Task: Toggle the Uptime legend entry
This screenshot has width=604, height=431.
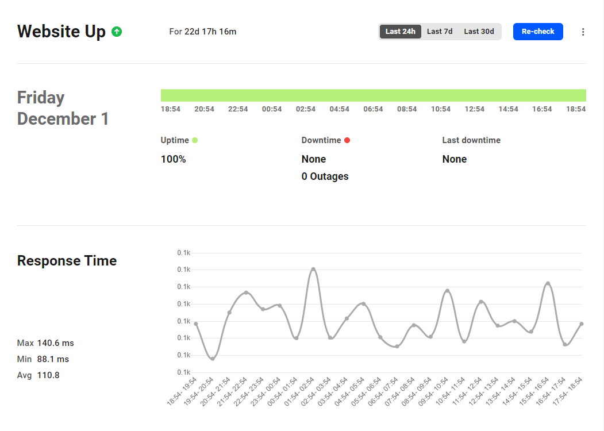Action: [x=179, y=140]
